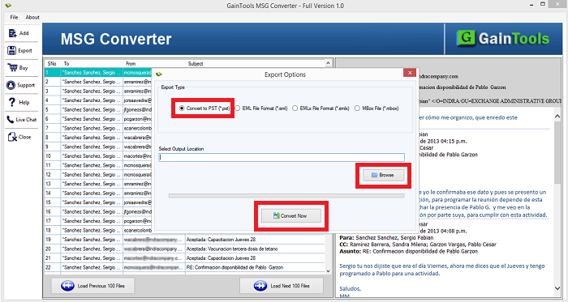This screenshot has height=302, width=568.
Task: Click the Close icon in sidebar
Action: pos(12,137)
